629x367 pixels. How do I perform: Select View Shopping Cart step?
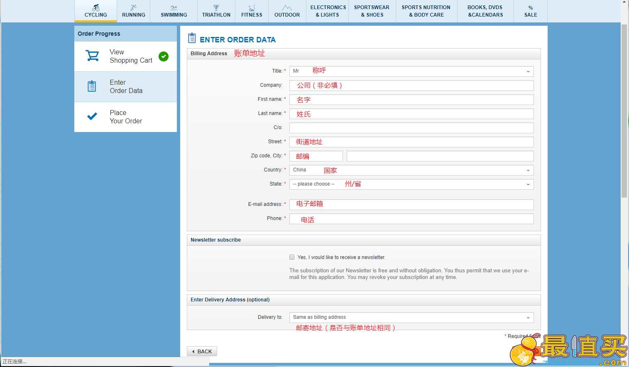point(125,56)
